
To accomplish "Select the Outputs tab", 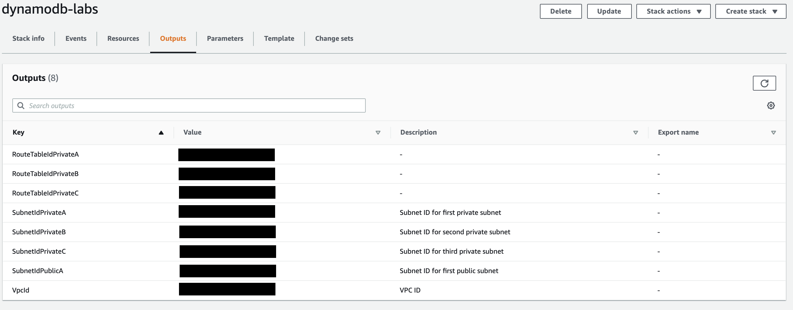I will [173, 39].
